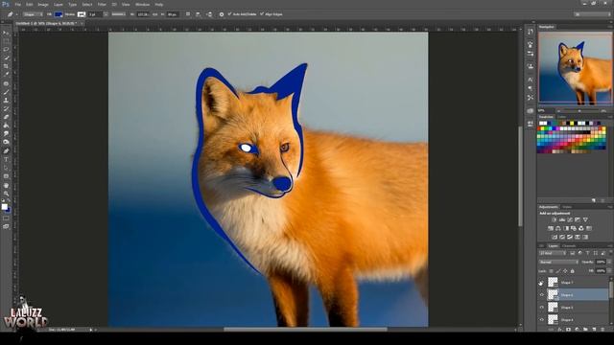Image resolution: width=614 pixels, height=345 pixels.
Task: Open the Shape tool mode dropdown
Action: point(33,14)
